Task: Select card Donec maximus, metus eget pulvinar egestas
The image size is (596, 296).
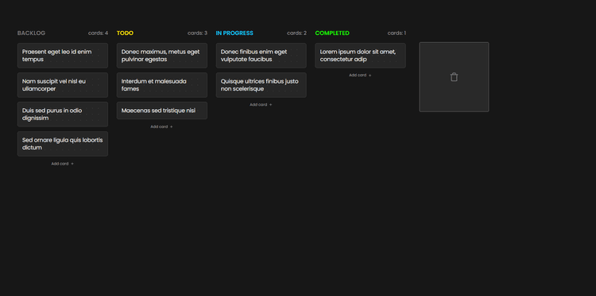Action: point(162,56)
